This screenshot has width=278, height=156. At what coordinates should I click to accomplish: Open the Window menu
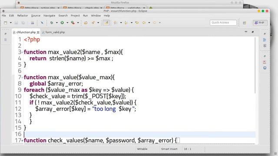click(x=96, y=16)
